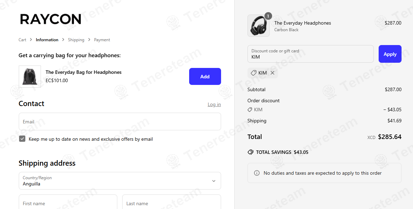This screenshot has width=413, height=209.
Task: Click the quantity badge on headphones image
Action: click(268, 16)
